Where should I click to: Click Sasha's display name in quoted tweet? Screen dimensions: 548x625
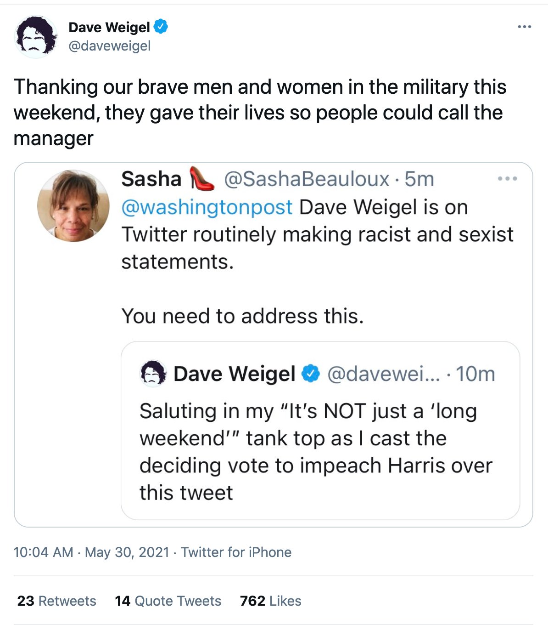click(x=151, y=179)
